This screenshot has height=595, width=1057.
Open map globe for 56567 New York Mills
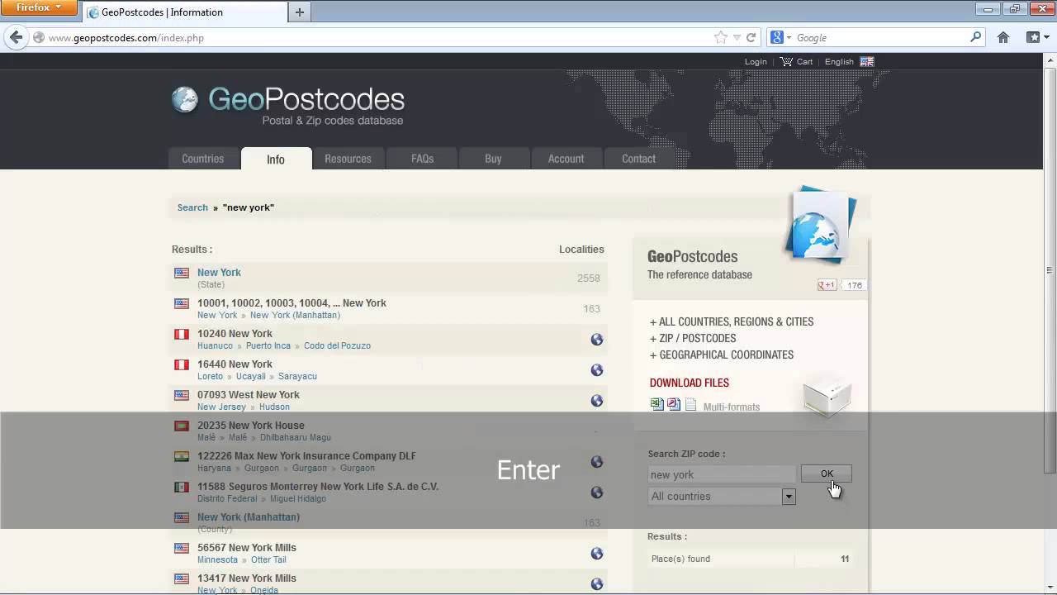click(x=597, y=554)
